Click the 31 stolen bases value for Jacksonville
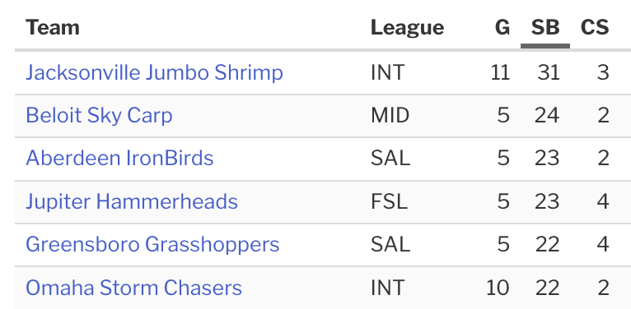 (x=548, y=72)
